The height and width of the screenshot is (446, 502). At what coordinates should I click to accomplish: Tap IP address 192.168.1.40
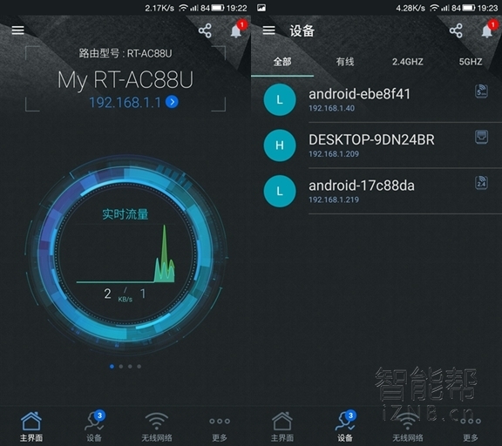(332, 109)
